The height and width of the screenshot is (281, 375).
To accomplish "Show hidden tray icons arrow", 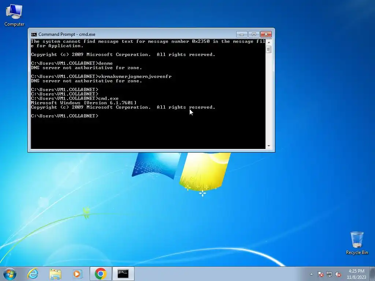I will tap(311, 274).
